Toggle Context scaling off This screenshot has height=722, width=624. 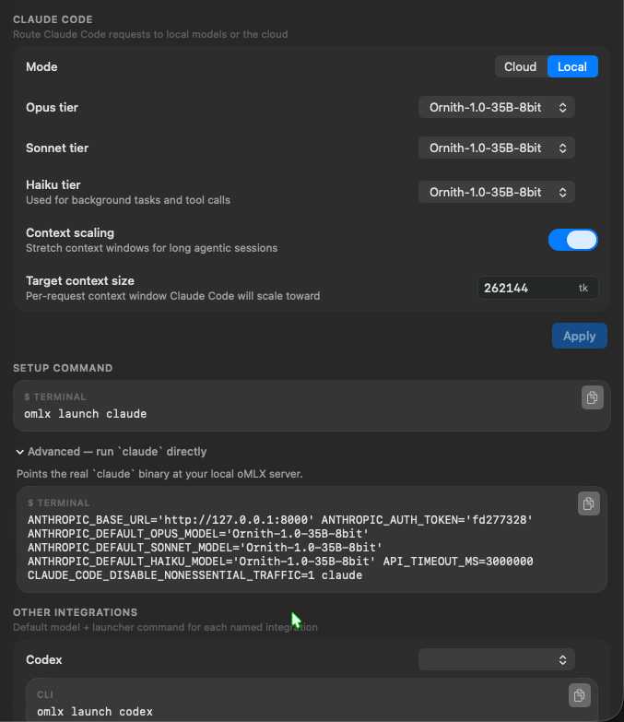tap(573, 240)
